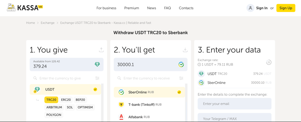Select the OPTIMISM network chip
The image size is (301, 122).
85,107
